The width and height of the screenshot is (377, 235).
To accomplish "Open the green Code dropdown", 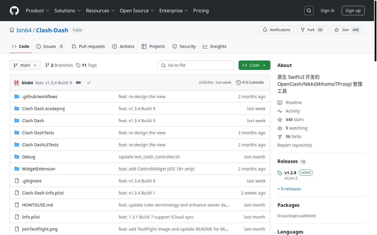I will [x=254, y=65].
